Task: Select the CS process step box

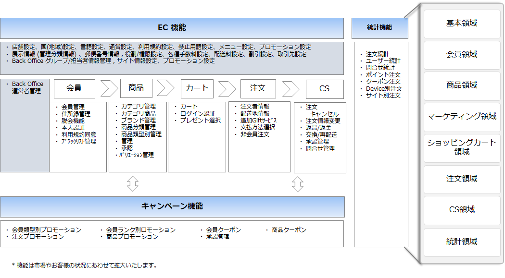Action: [x=325, y=89]
